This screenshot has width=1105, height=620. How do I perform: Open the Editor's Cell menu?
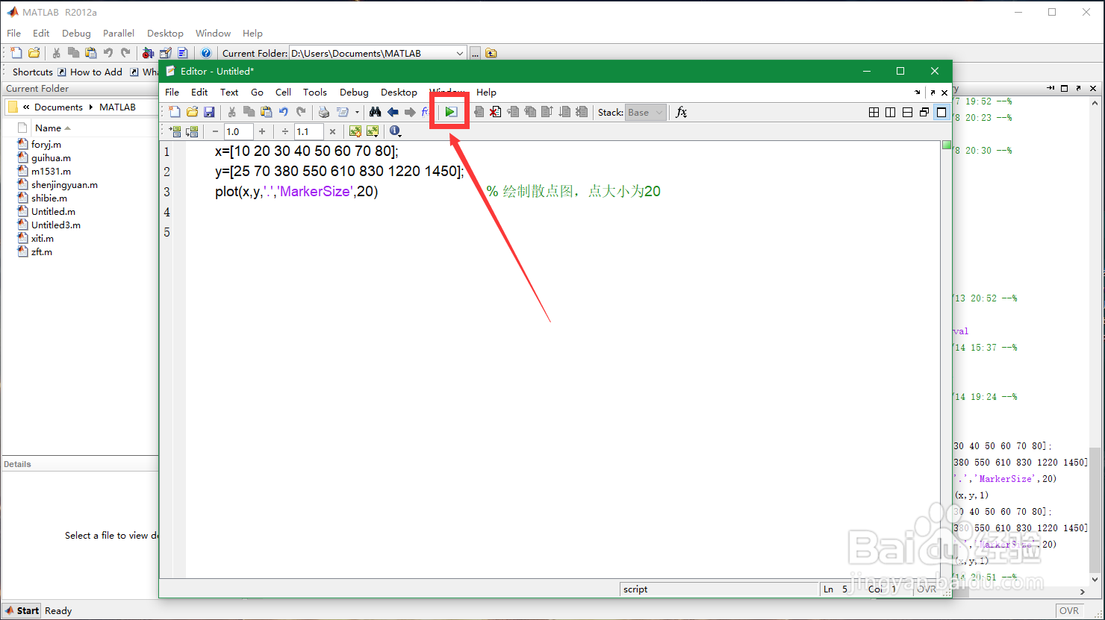[x=283, y=92]
